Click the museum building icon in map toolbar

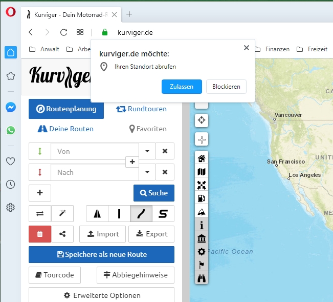click(202, 238)
